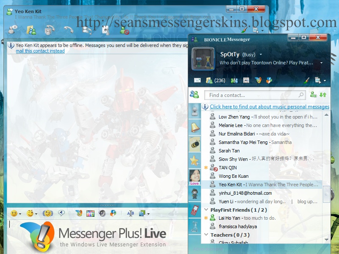Select contact Siow Shy Wen

click(261, 159)
